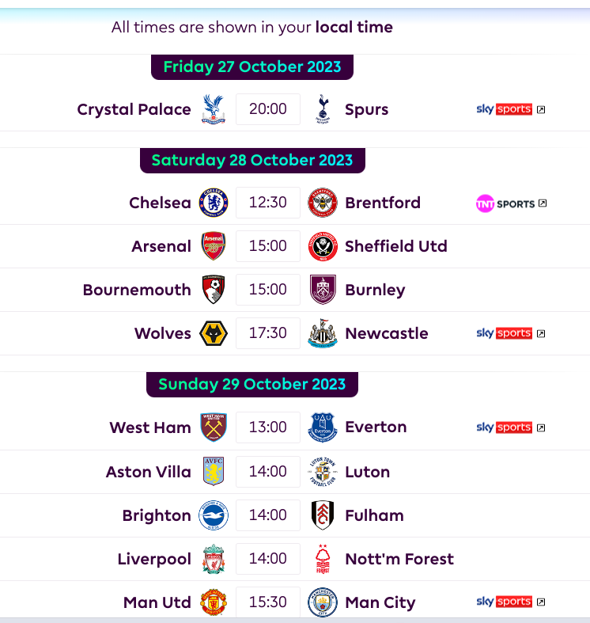Select the Brentford bee crest

[323, 203]
